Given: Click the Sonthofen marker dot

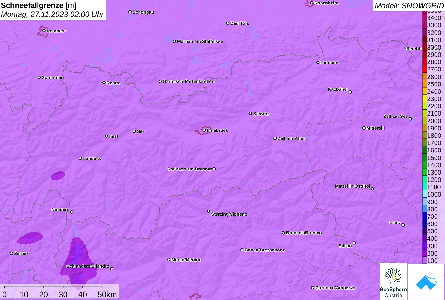Looking at the screenshot, I should (x=39, y=77).
